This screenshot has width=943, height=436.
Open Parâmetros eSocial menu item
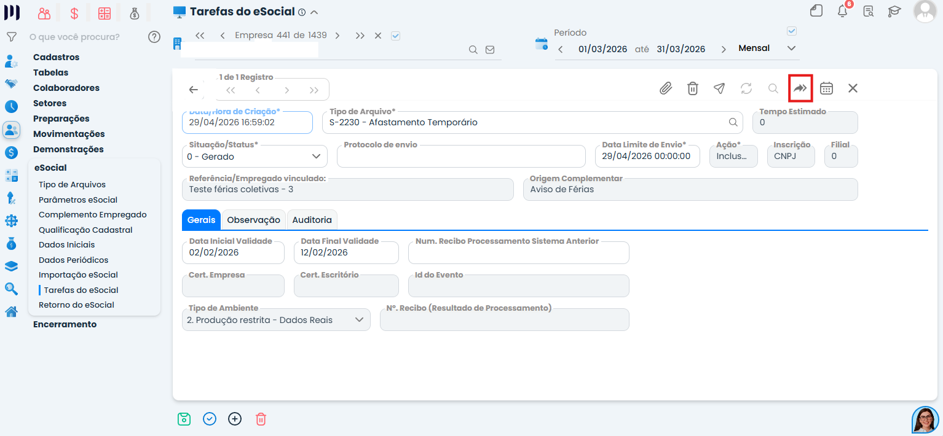(78, 200)
